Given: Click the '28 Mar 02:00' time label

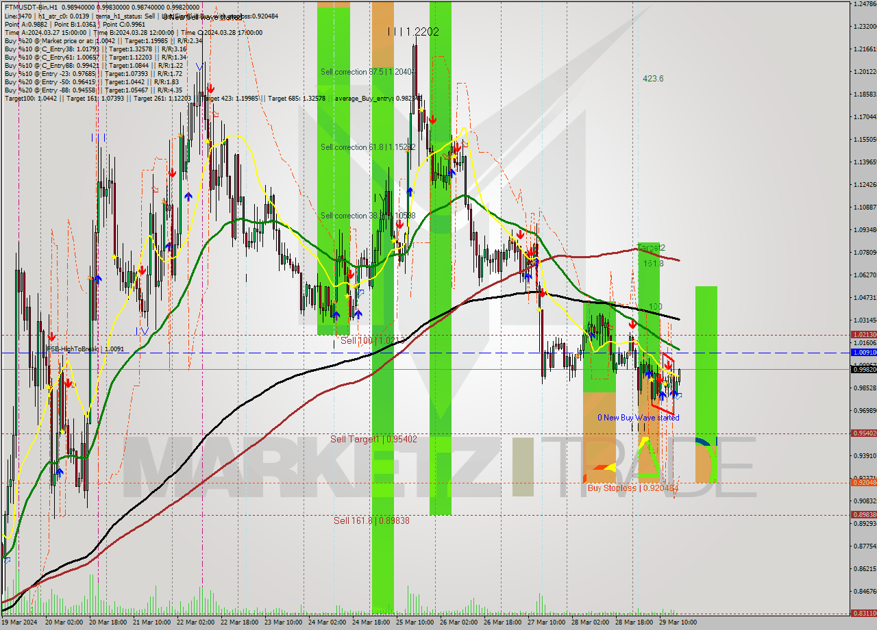Looking at the screenshot, I should [589, 622].
